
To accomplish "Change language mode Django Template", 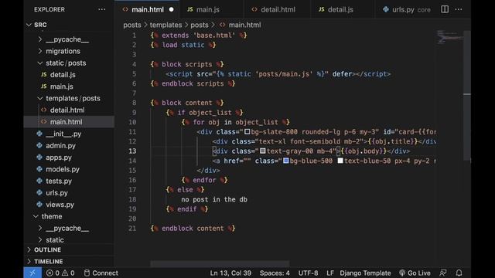I will [x=365, y=273].
